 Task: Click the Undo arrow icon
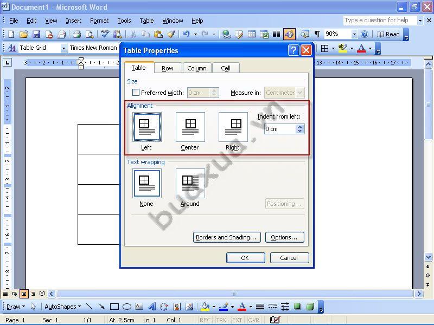click(x=187, y=34)
